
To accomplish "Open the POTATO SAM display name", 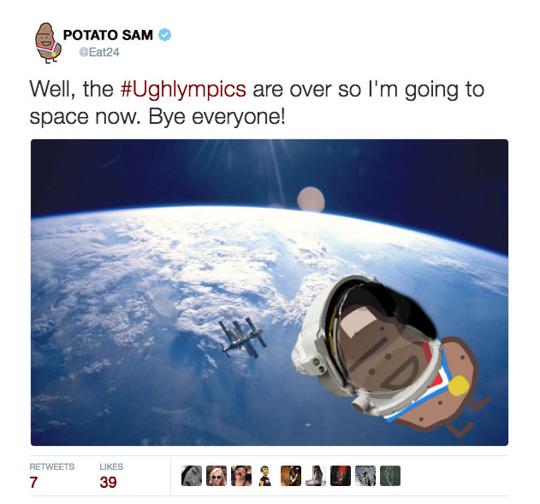I will (x=108, y=35).
